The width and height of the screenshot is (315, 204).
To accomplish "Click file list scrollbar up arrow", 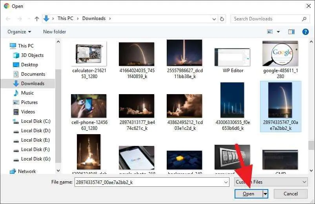I will [x=311, y=42].
